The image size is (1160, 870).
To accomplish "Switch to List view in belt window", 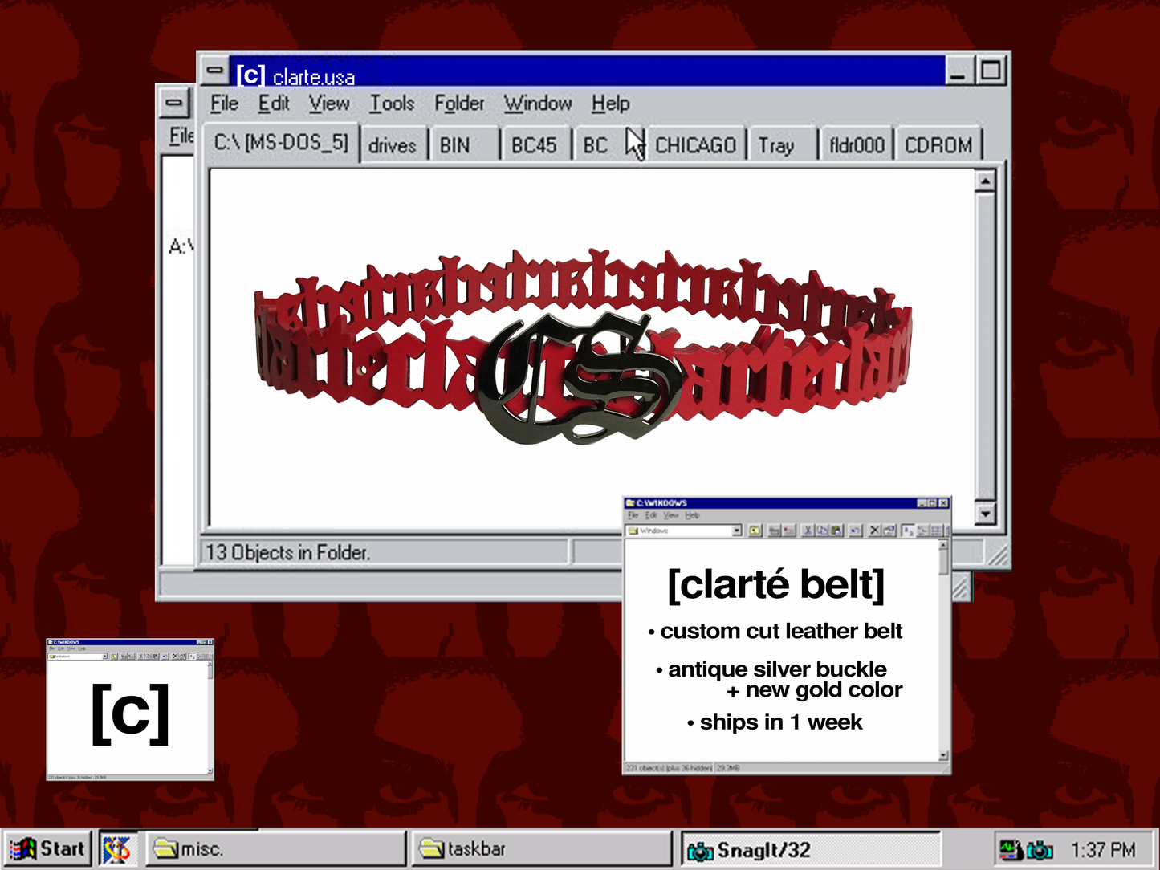I will 936,531.
